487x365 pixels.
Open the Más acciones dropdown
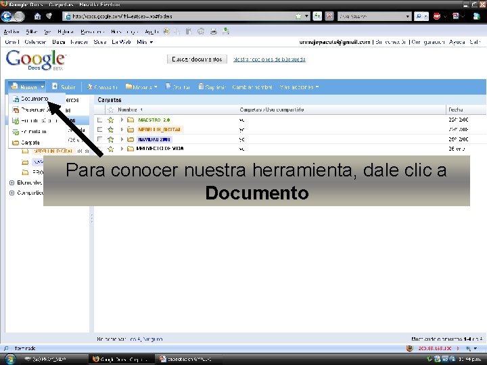tap(299, 87)
